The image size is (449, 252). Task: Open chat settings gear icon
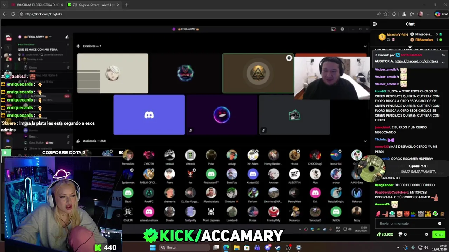427,234
